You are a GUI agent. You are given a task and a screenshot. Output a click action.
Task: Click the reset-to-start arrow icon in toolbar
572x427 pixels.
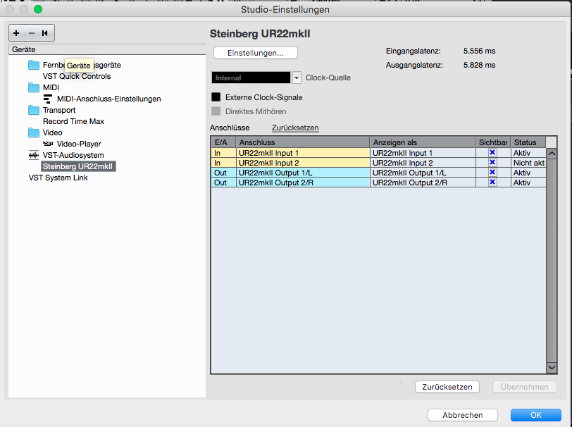pyautogui.click(x=45, y=33)
